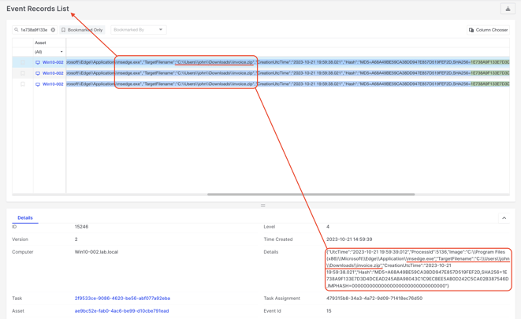Collapse the details panel with chevron
This screenshot has width=521, height=319.
pos(504,218)
